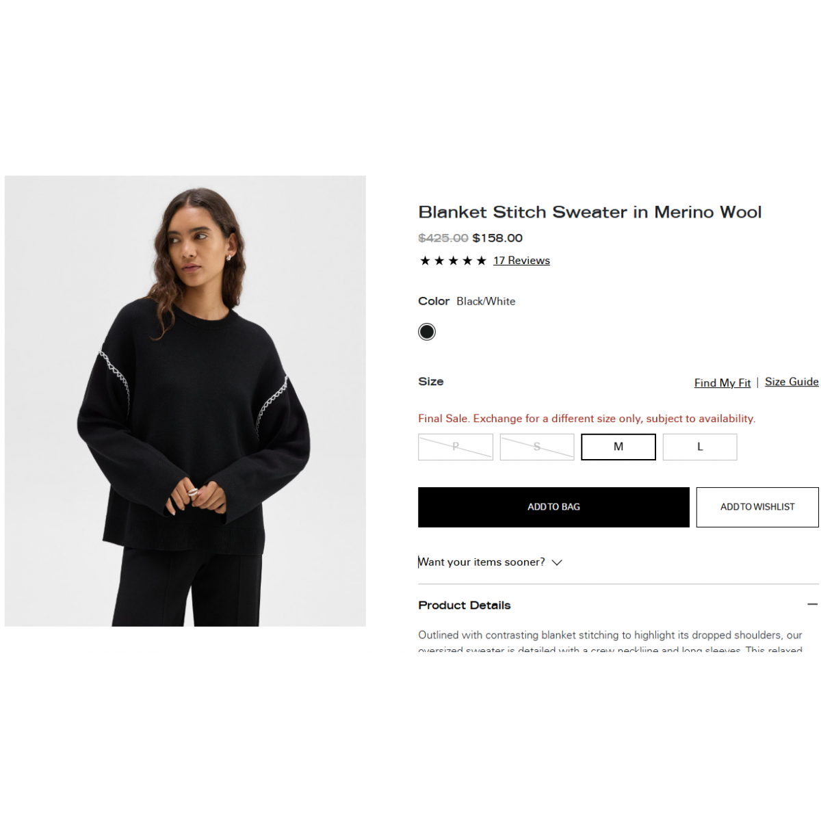Open the Size Guide link

[792, 382]
